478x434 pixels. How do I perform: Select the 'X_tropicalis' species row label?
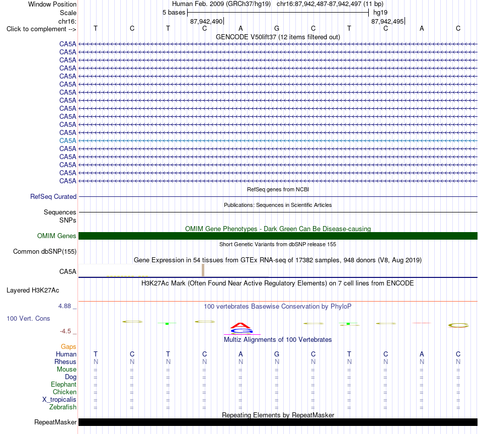point(59,400)
